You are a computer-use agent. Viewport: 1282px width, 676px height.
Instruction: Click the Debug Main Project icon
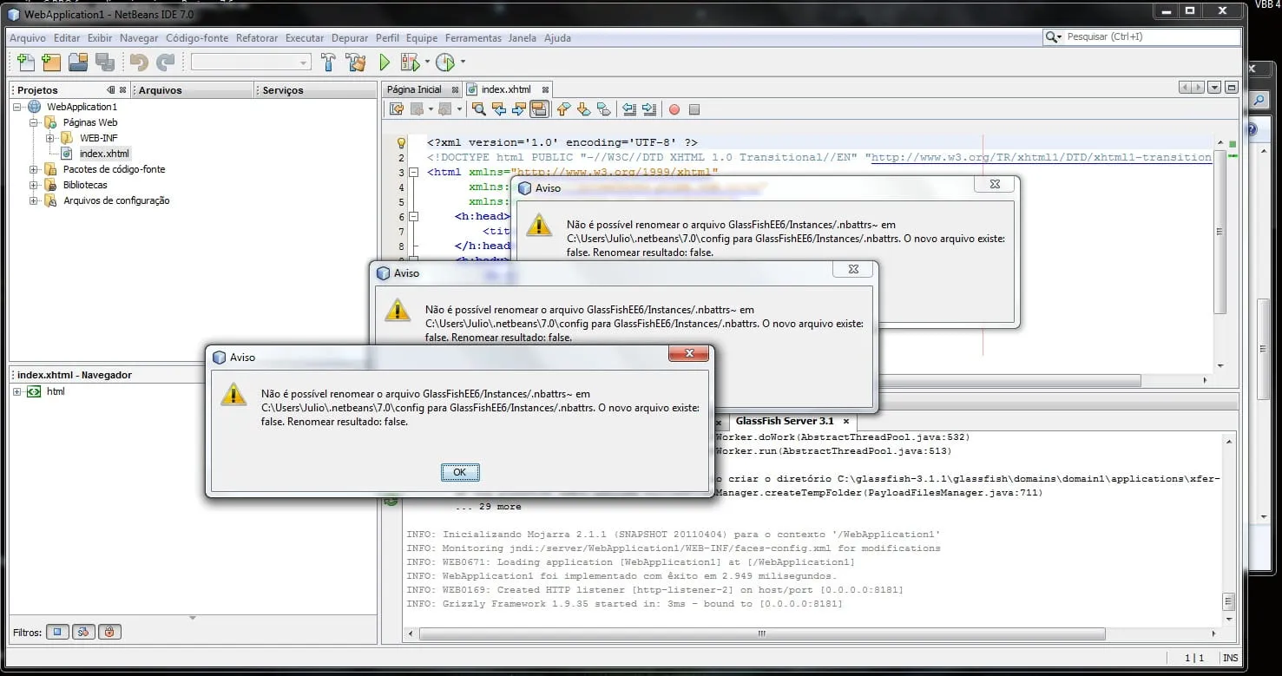pyautogui.click(x=409, y=62)
